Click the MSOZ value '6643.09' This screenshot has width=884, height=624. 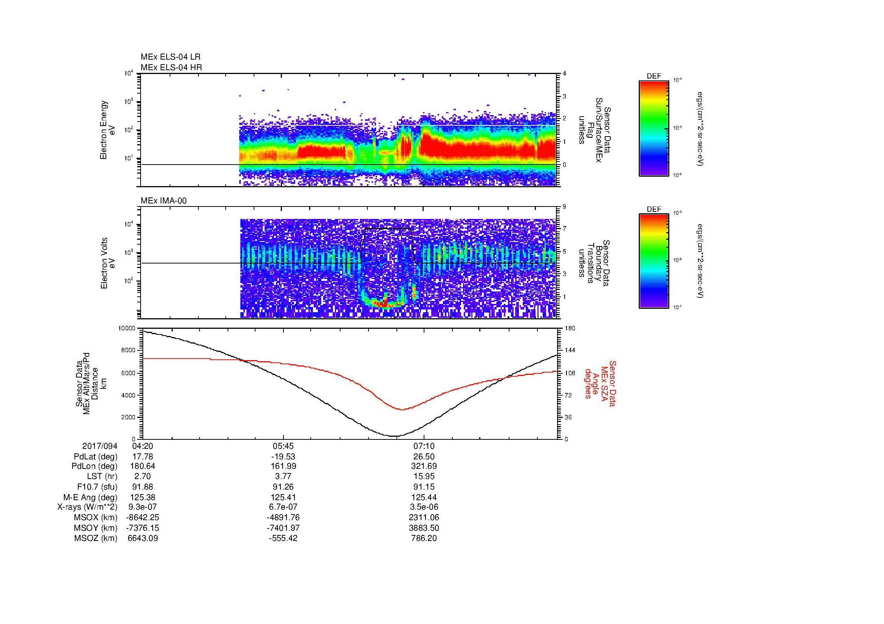click(x=142, y=538)
